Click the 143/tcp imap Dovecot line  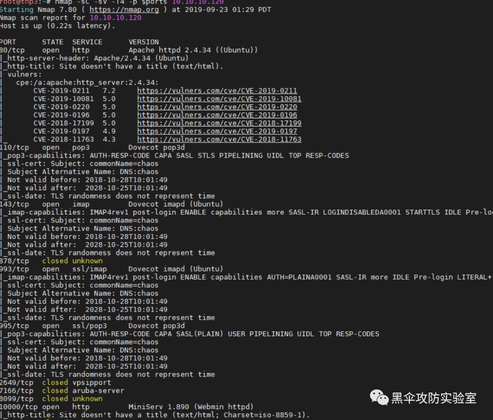click(111, 205)
